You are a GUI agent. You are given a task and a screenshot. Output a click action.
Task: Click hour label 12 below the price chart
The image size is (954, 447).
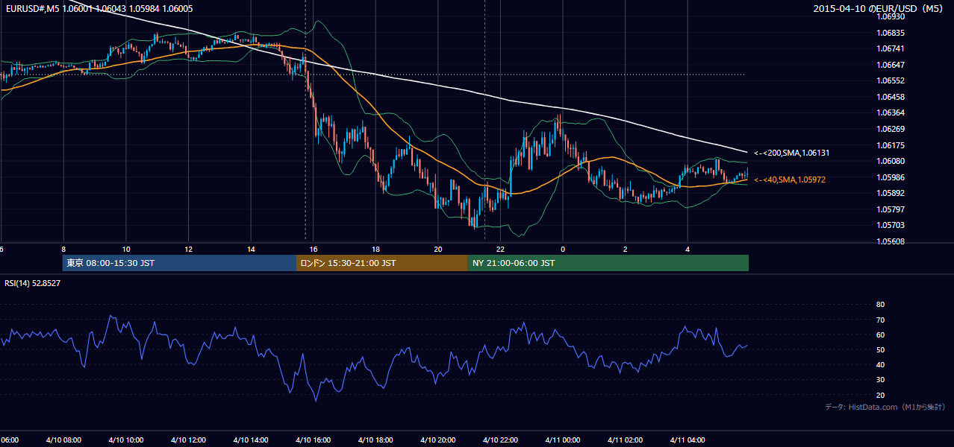pyautogui.click(x=188, y=250)
